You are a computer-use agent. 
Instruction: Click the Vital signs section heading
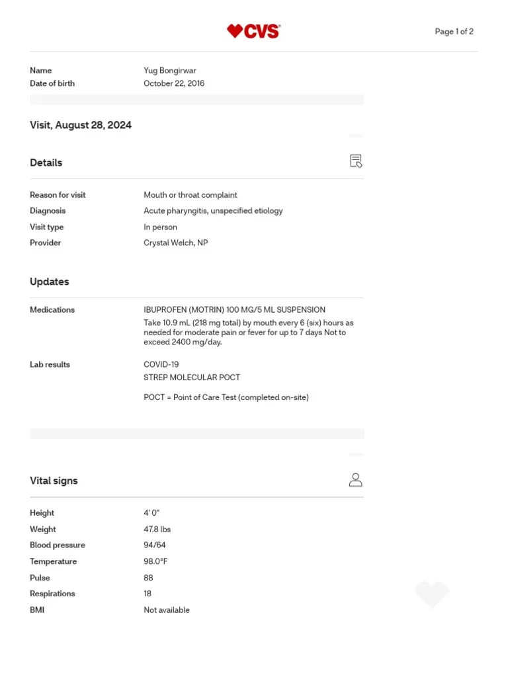pyautogui.click(x=54, y=481)
